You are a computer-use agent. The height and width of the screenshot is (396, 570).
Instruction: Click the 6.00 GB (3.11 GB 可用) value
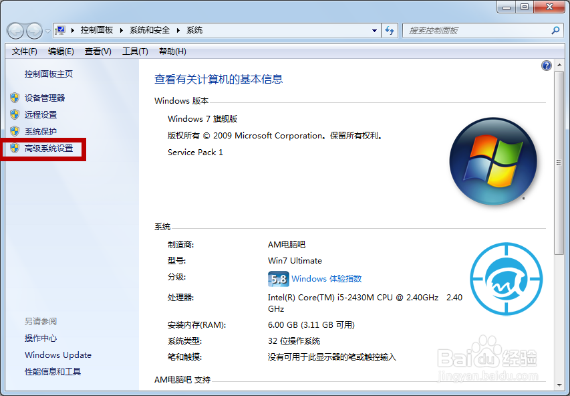click(311, 325)
